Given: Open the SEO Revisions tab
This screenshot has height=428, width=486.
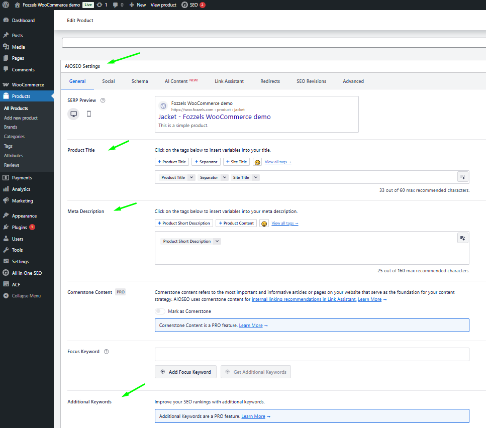Looking at the screenshot, I should [311, 81].
